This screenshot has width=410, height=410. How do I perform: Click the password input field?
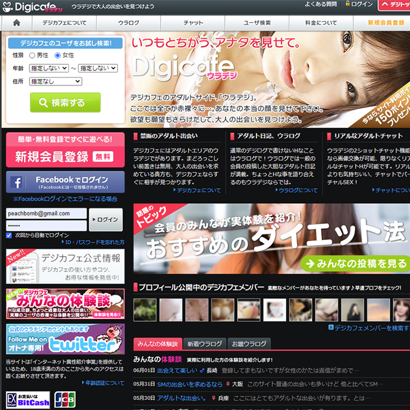(x=46, y=225)
